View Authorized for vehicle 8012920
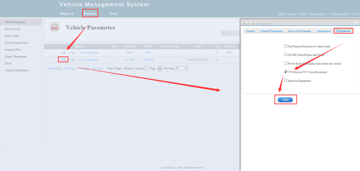The width and height of the screenshot is (360, 171). coord(89,60)
